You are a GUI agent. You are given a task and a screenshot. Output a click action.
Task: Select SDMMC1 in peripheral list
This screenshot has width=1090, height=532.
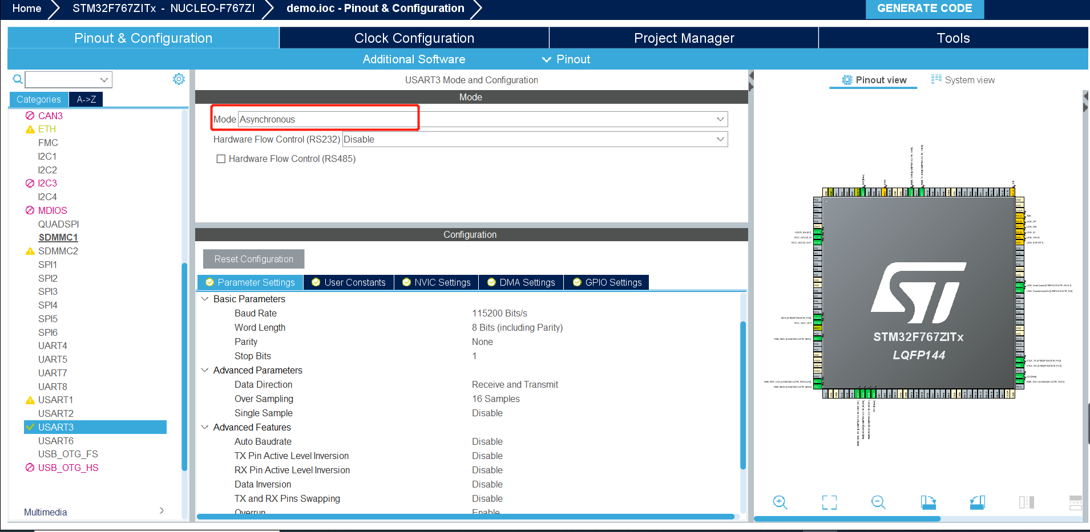click(x=58, y=237)
